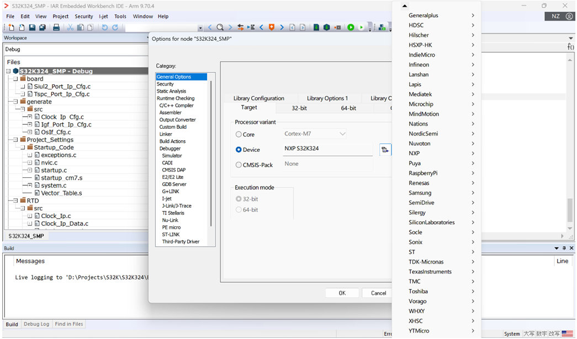Switch to the Debug Log tab
The image size is (577, 339).
tap(36, 324)
